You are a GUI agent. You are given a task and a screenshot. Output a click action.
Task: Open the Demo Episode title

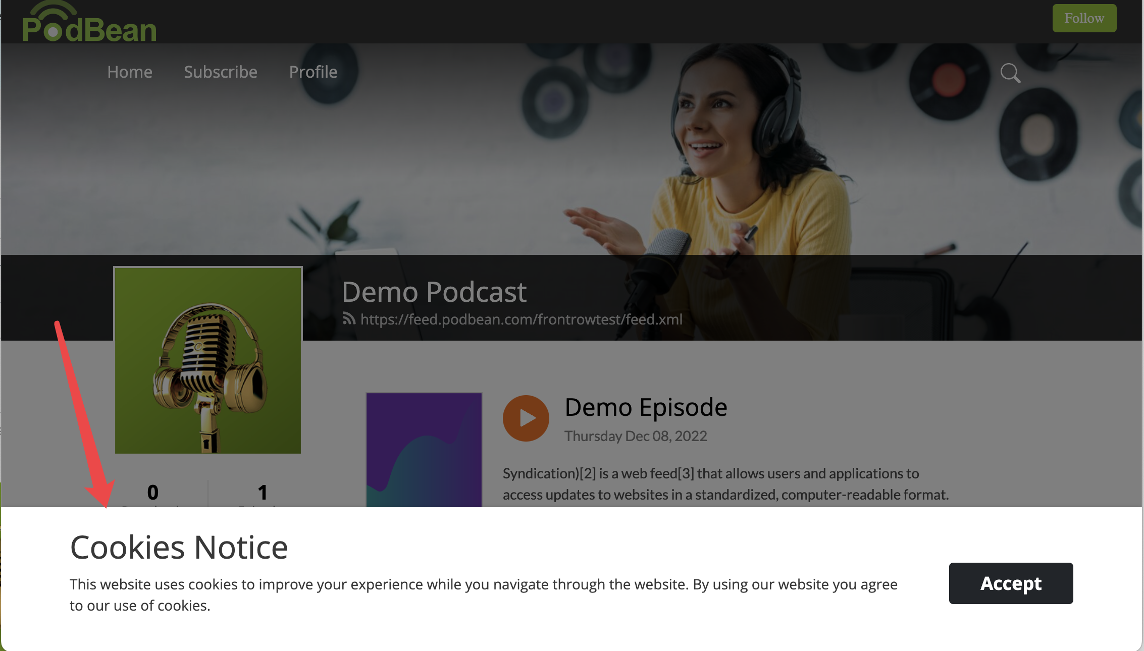click(x=645, y=407)
